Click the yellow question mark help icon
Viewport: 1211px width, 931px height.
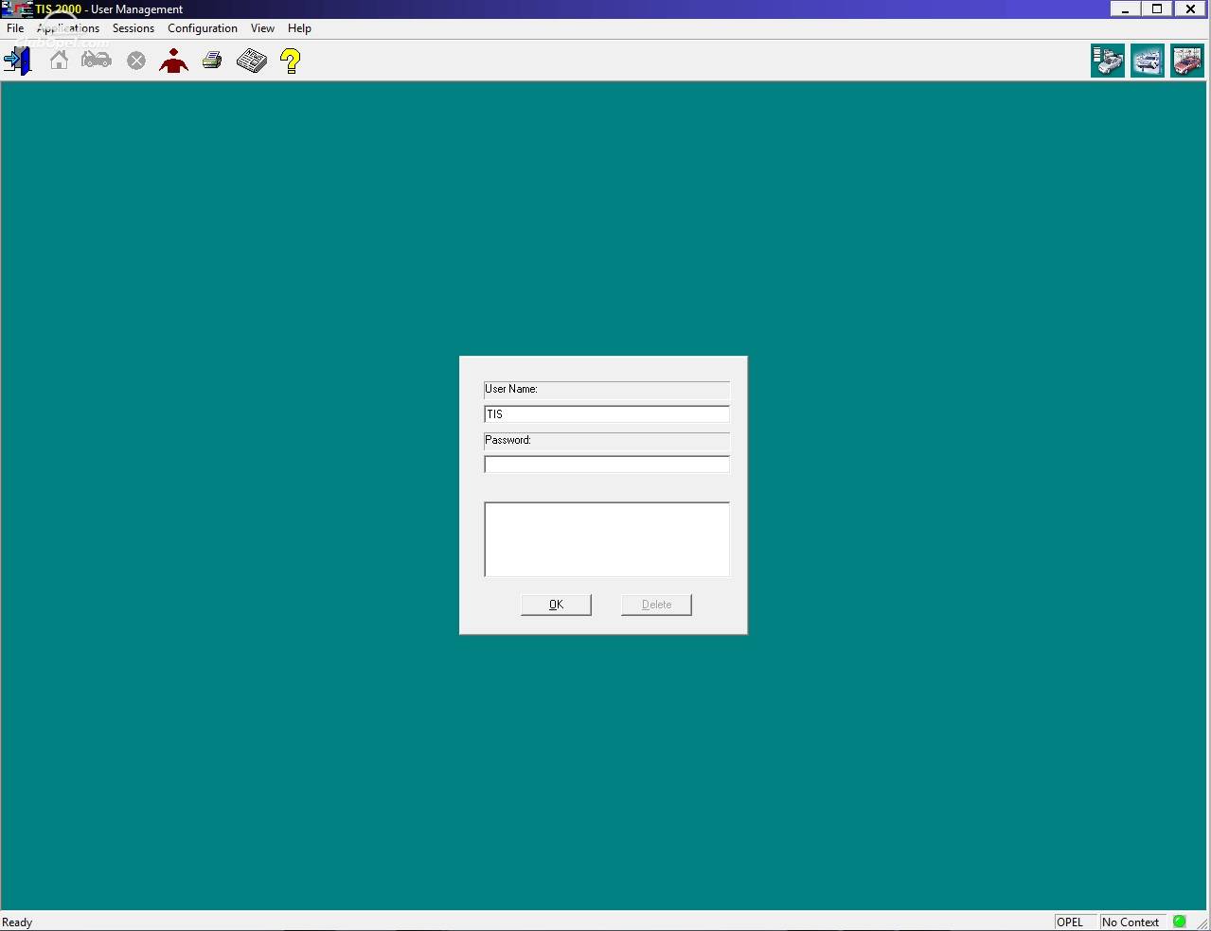[291, 61]
